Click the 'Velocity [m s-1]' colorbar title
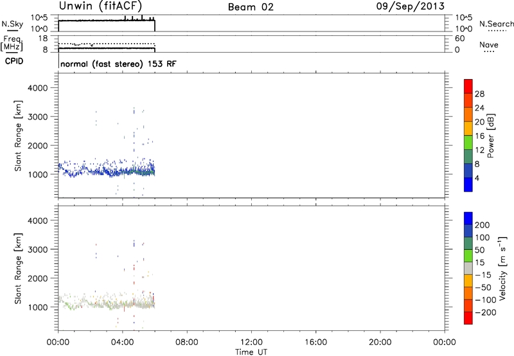This screenshot has height=356, width=514. tap(502, 268)
